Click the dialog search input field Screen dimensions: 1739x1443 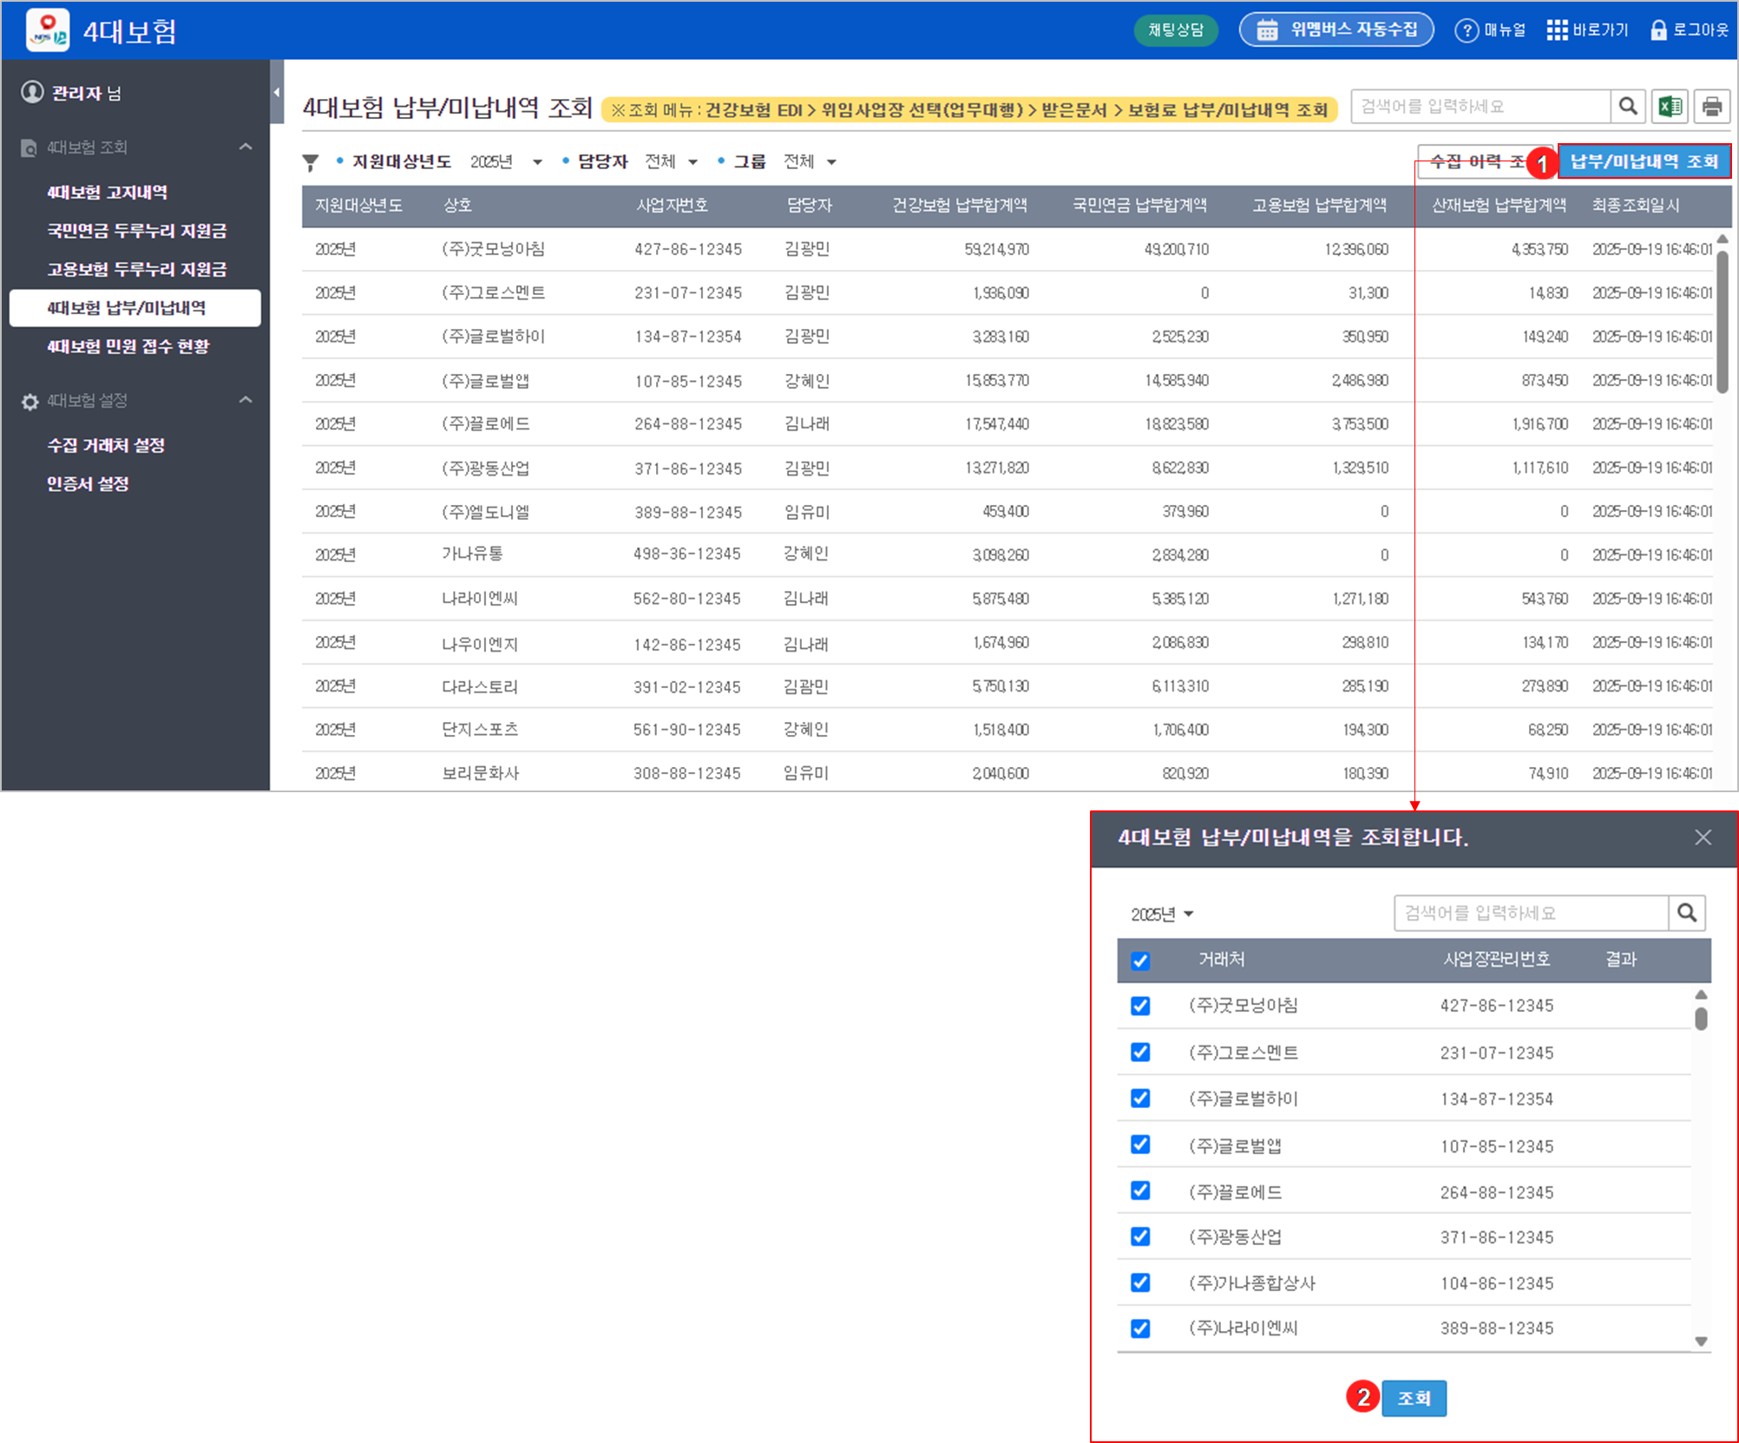click(x=1530, y=913)
